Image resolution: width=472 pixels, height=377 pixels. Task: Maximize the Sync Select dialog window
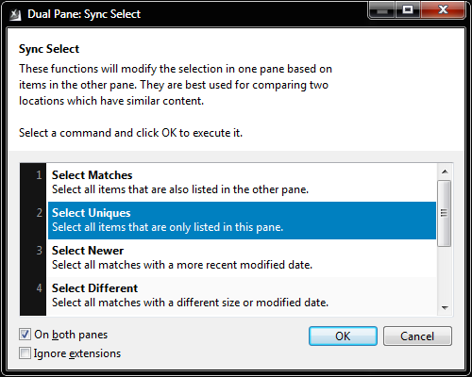(x=408, y=10)
